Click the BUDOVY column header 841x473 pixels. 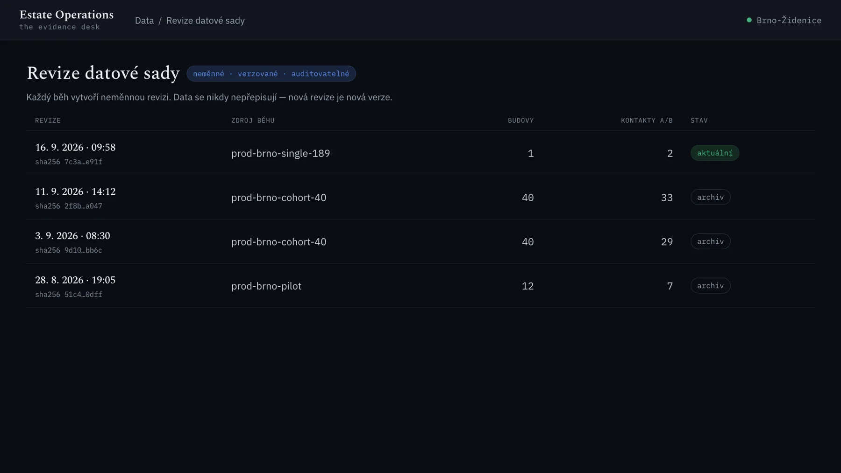pos(520,120)
